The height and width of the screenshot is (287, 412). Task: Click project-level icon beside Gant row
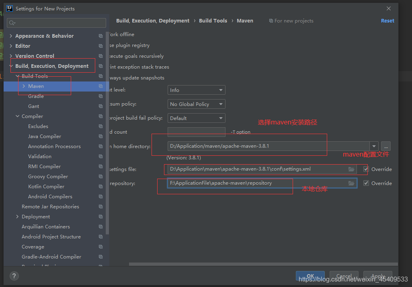click(x=100, y=106)
